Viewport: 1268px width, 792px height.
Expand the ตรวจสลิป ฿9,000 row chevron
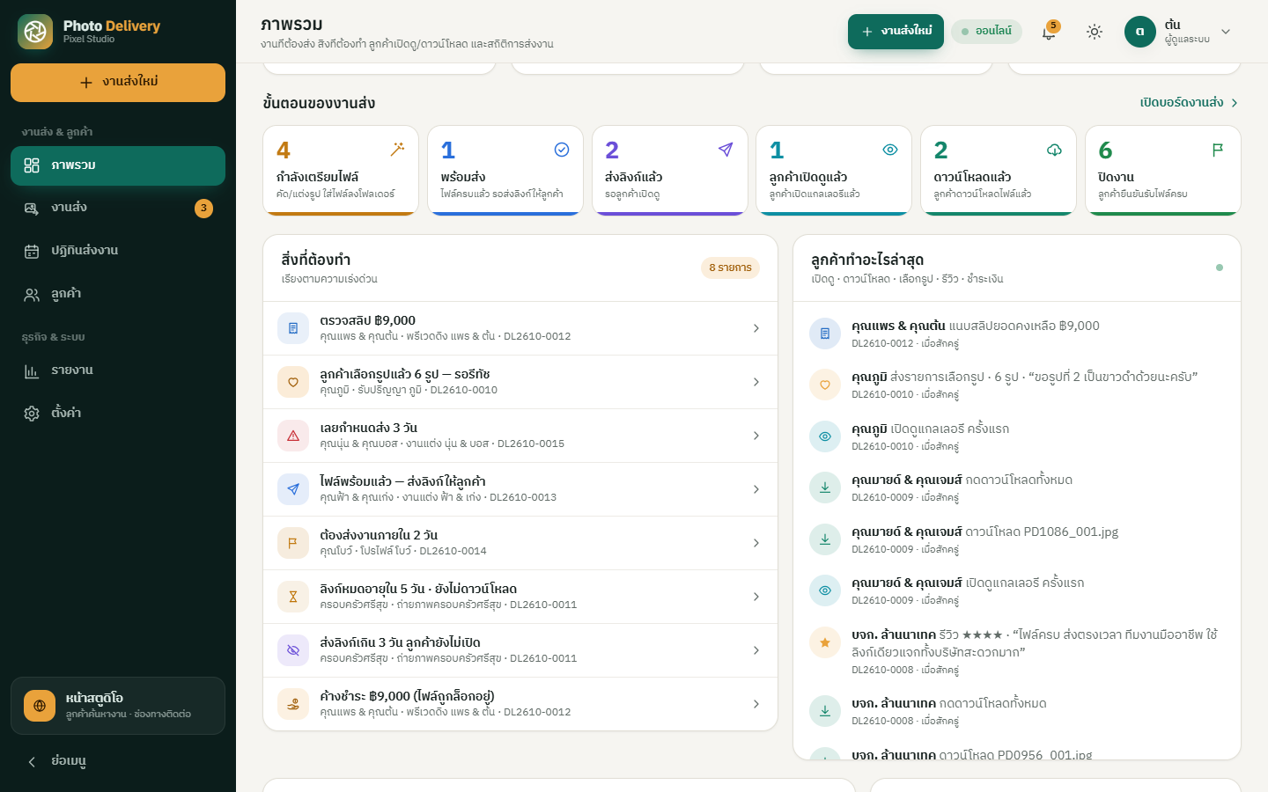[x=756, y=328]
